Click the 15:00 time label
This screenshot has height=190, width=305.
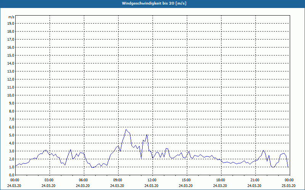tap(186, 180)
